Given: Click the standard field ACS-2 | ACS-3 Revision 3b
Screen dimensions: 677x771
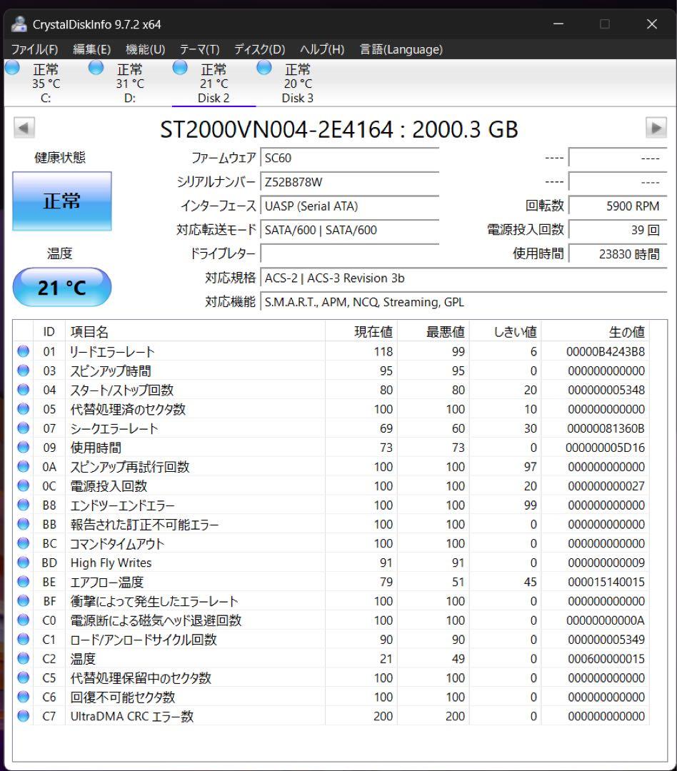Looking at the screenshot, I should (463, 278).
